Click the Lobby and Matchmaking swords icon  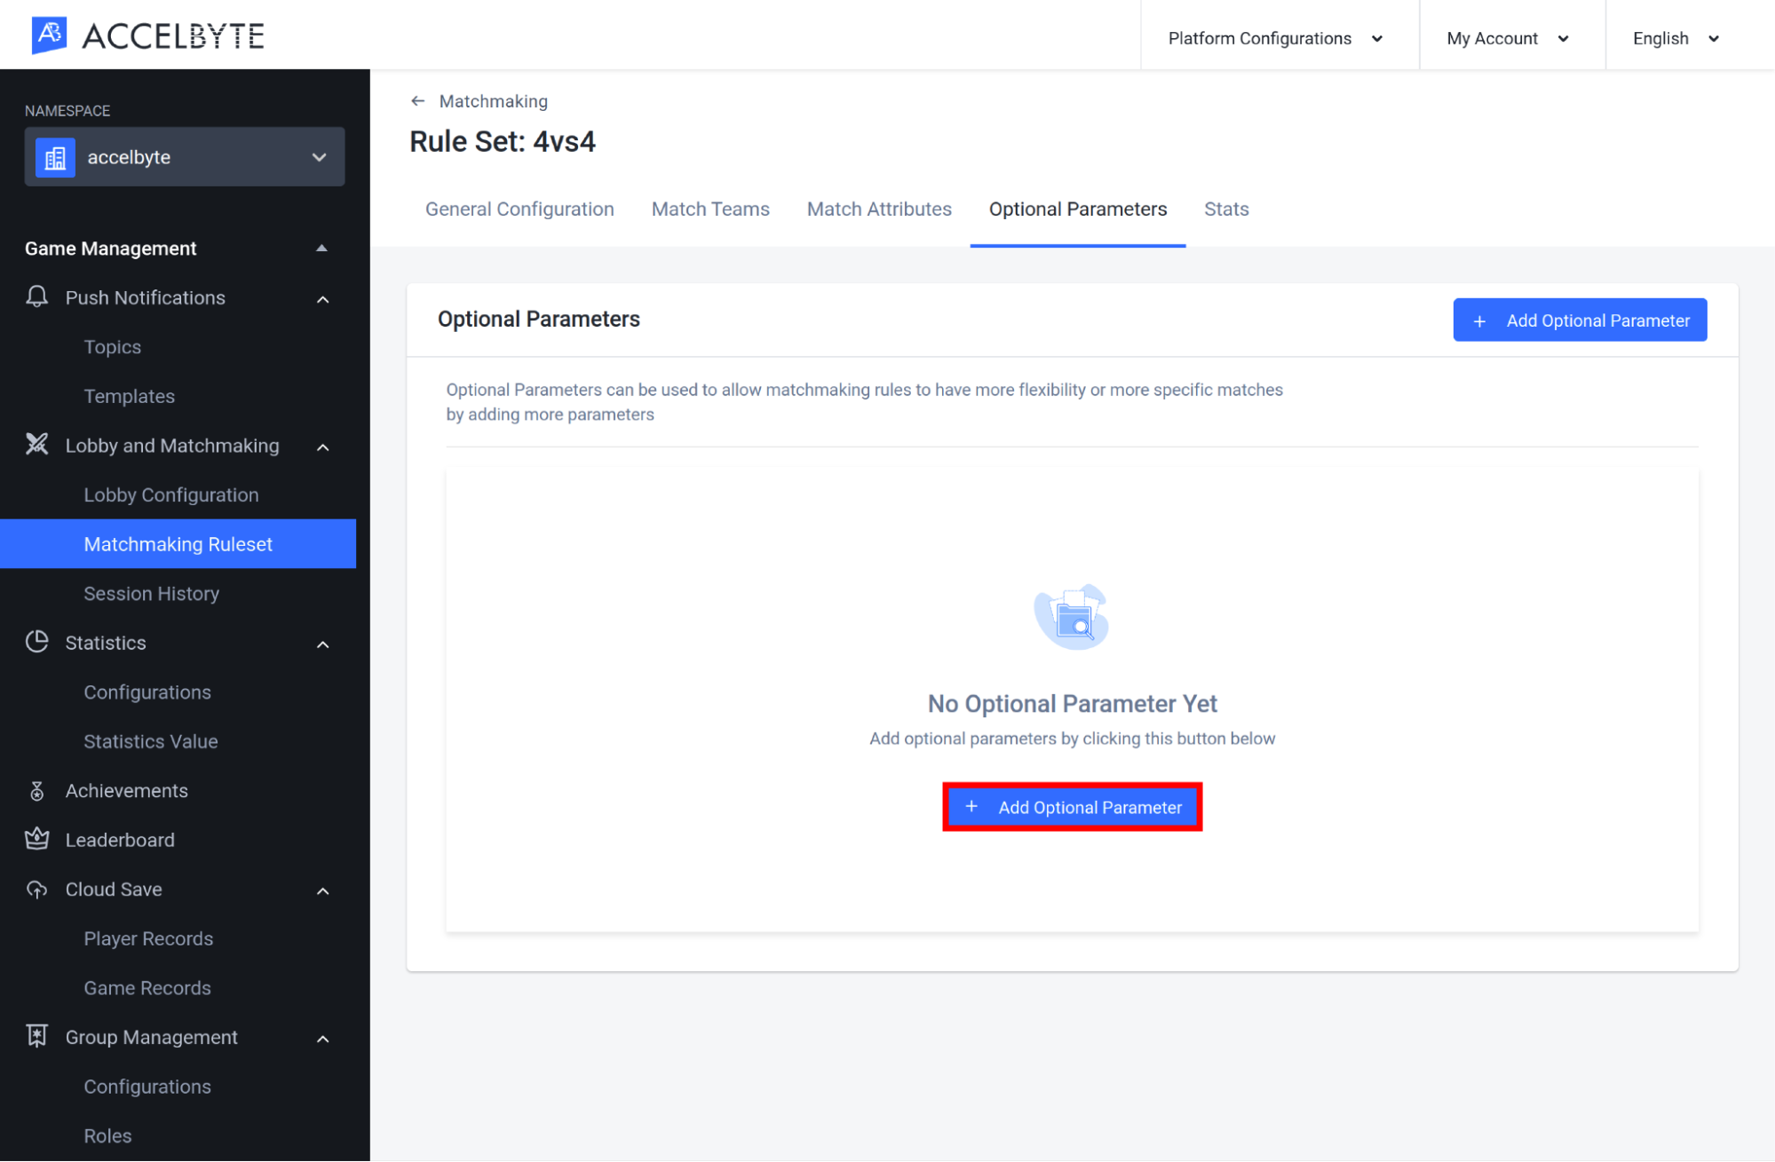[36, 445]
